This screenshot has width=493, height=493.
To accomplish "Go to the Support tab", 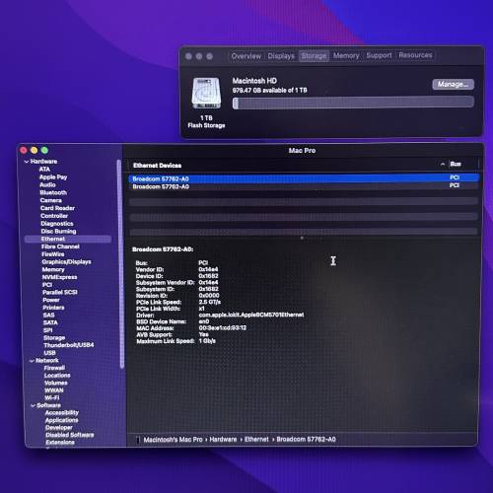I will click(379, 55).
